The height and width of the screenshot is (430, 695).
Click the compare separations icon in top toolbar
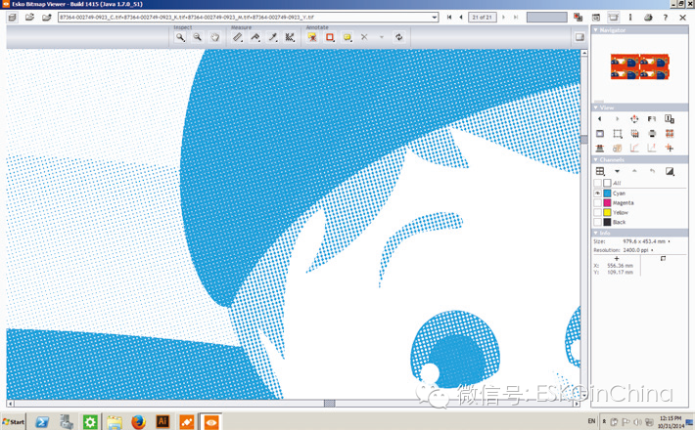578,18
